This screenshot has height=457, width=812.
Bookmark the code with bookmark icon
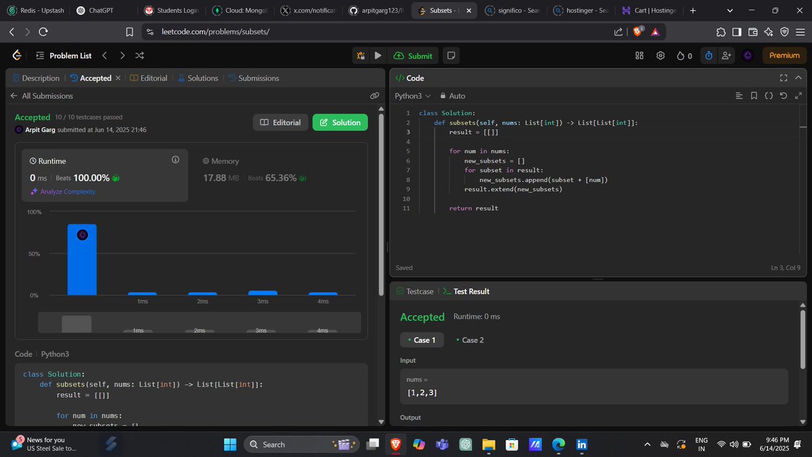tap(754, 96)
